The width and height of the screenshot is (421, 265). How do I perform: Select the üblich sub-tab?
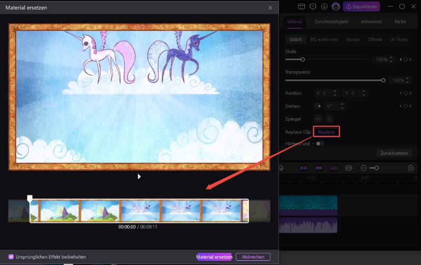point(296,40)
